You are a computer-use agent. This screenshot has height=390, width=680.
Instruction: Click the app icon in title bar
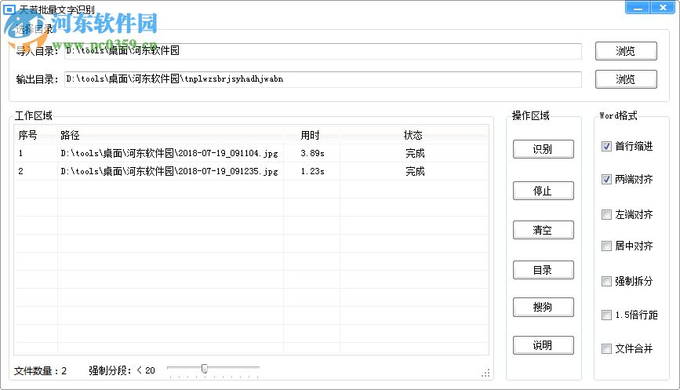[9, 9]
